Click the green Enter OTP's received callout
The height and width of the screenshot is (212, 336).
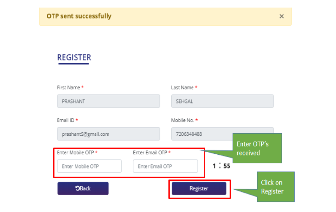coord(257,148)
